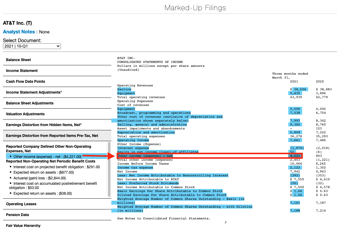This screenshot has height=229, width=337.
Task: Click highlighted cost of Equipment value 5,556
Action: [x=295, y=109]
